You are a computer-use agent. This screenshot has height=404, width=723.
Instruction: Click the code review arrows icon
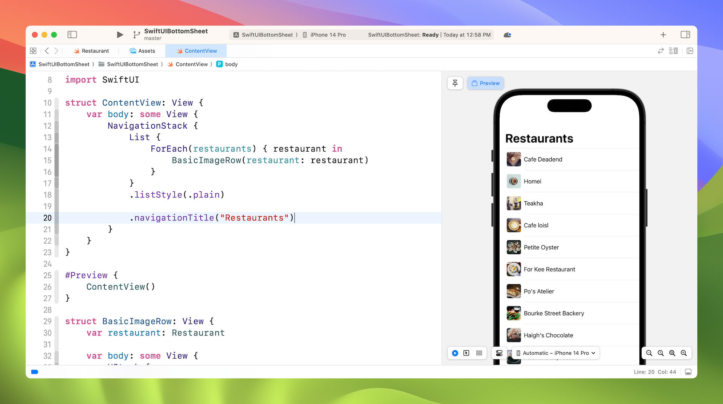pyautogui.click(x=660, y=51)
